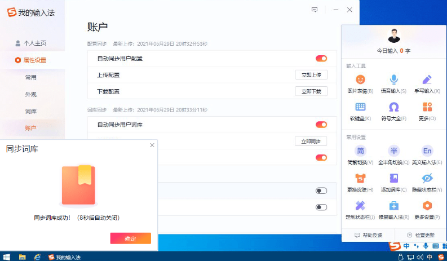Open 个人主页 in sidebar
Screen dimensions: 447x261
pos(31,43)
